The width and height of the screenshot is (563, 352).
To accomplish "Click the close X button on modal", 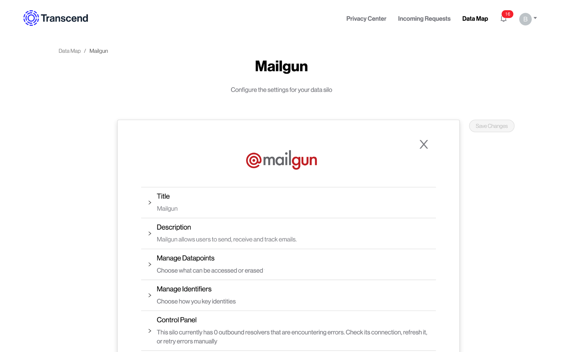I will (x=423, y=144).
